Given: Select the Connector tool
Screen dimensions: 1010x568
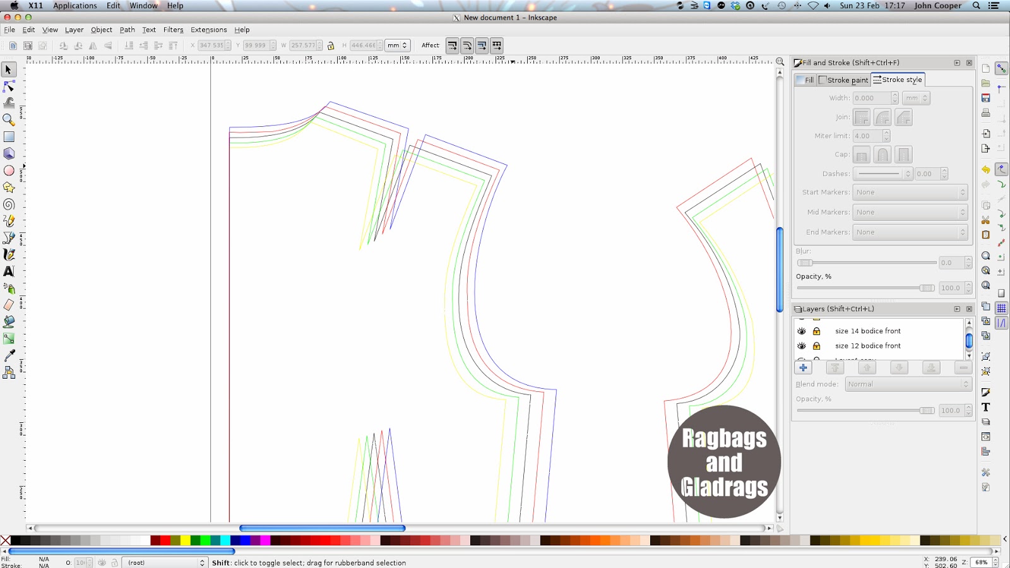Looking at the screenshot, I should click(9, 372).
